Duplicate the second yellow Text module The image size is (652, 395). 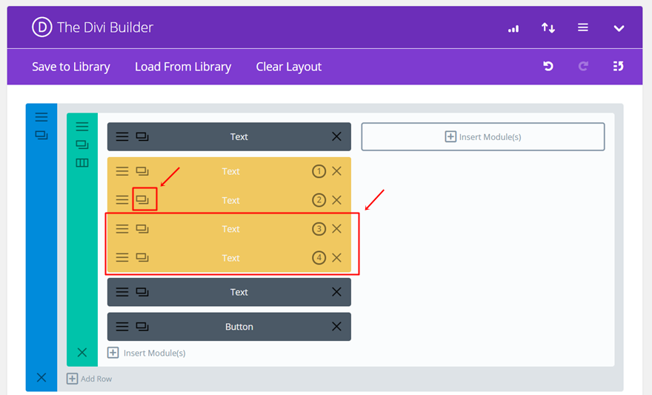pos(142,200)
